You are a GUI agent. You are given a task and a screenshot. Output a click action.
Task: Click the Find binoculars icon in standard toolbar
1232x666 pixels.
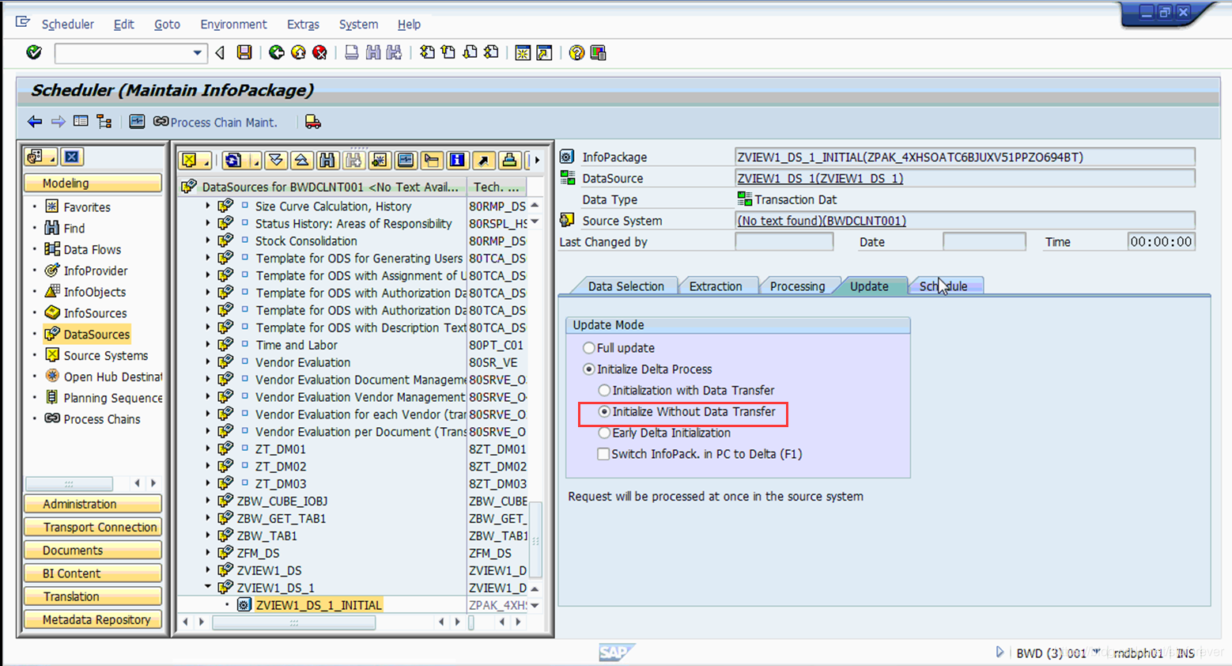pyautogui.click(x=372, y=52)
